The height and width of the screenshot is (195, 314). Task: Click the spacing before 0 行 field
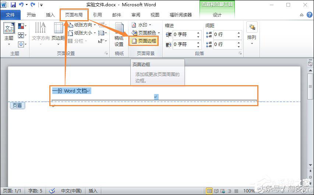[x=225, y=35]
